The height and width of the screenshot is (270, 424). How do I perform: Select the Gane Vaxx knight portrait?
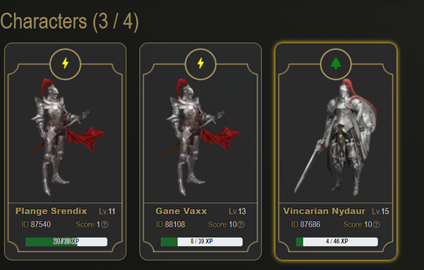(200, 137)
